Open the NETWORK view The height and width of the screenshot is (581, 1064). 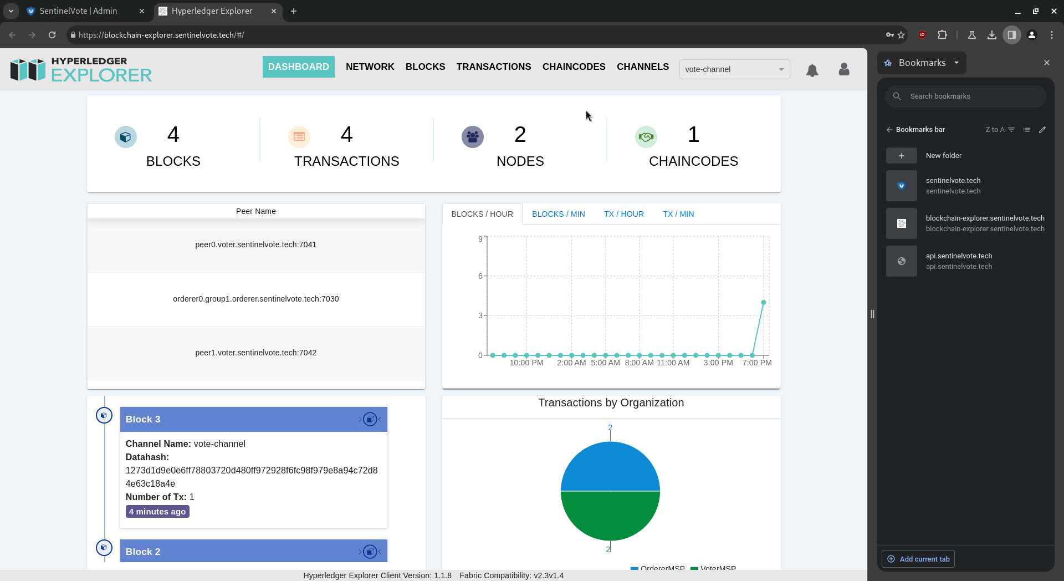pos(370,67)
